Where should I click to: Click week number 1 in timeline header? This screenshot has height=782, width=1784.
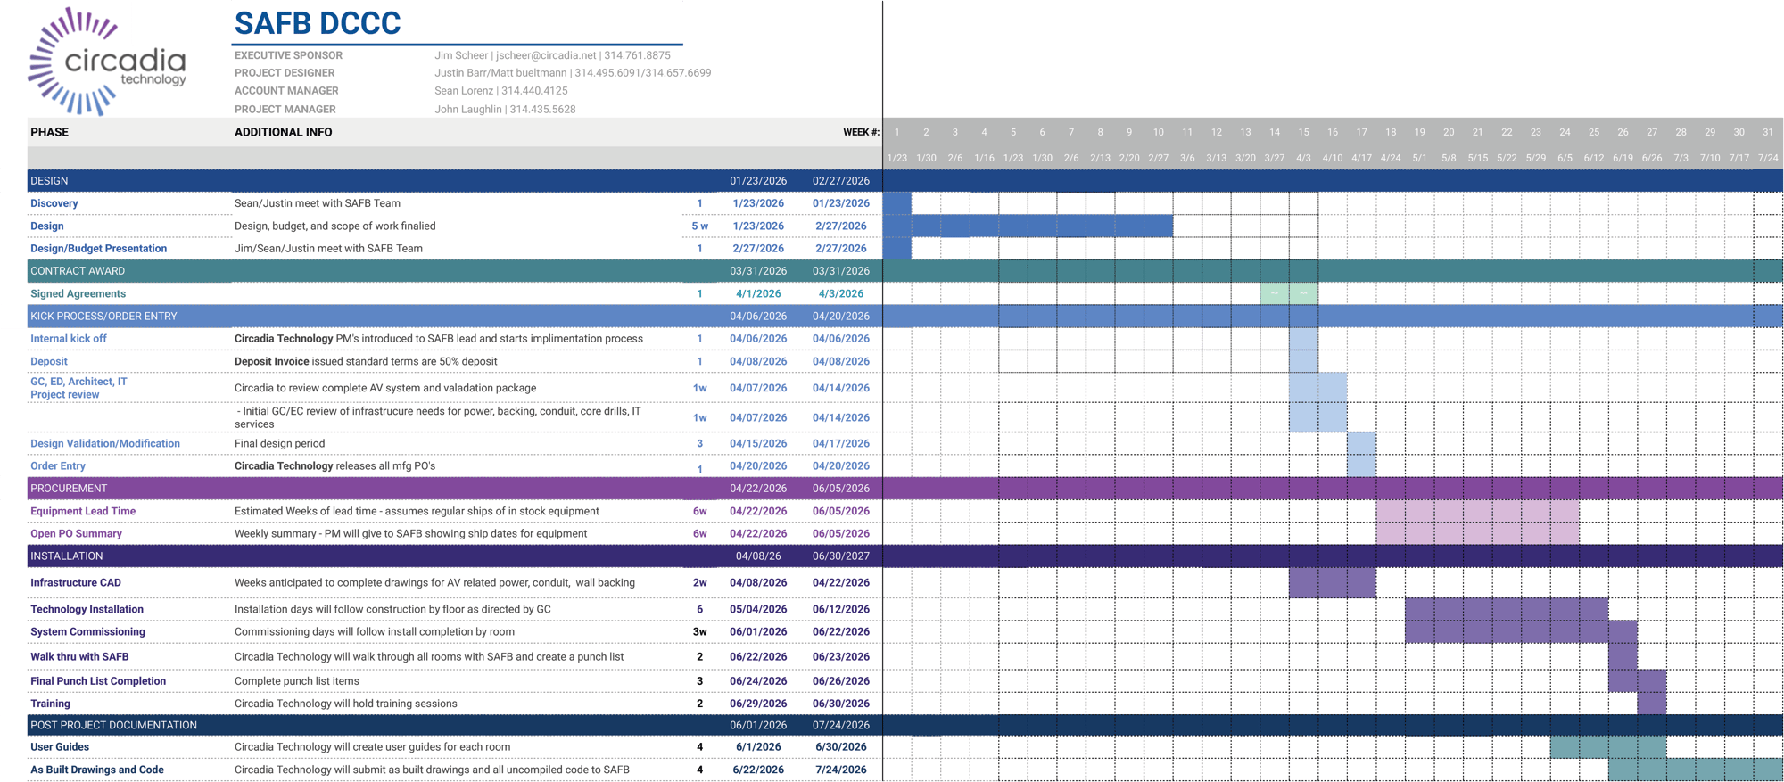897,132
